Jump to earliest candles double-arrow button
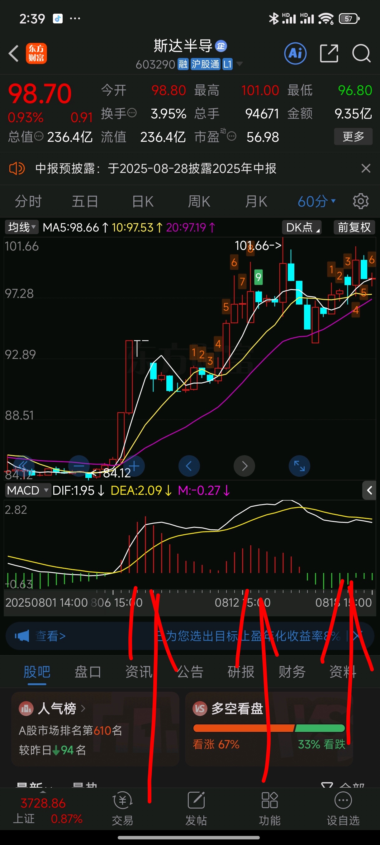 (x=24, y=466)
